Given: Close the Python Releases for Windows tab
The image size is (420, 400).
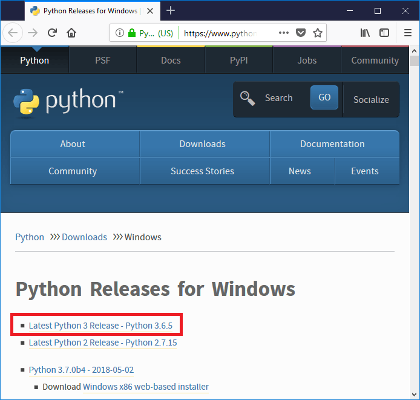Looking at the screenshot, I should (x=150, y=11).
